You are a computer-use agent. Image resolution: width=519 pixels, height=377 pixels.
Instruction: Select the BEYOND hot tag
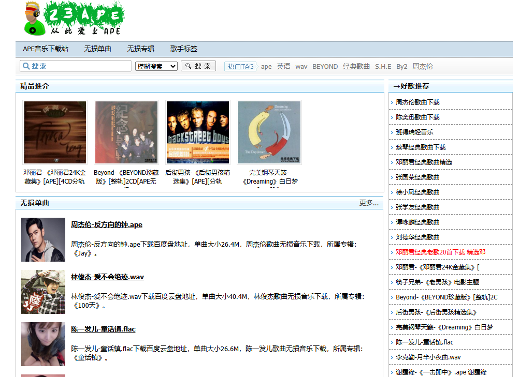325,66
